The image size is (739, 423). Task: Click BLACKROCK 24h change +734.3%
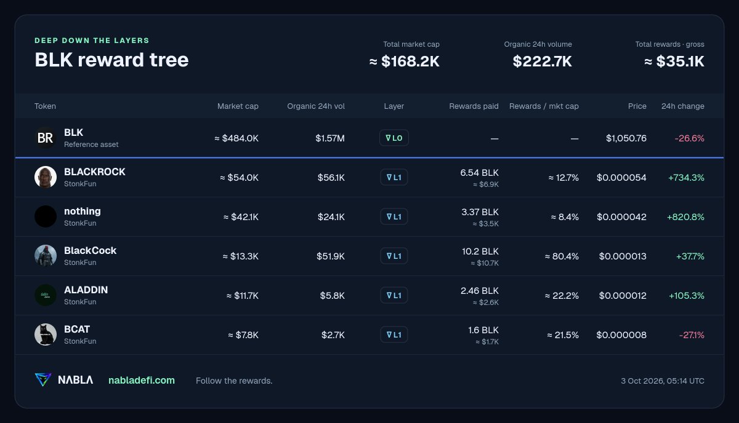pos(686,178)
